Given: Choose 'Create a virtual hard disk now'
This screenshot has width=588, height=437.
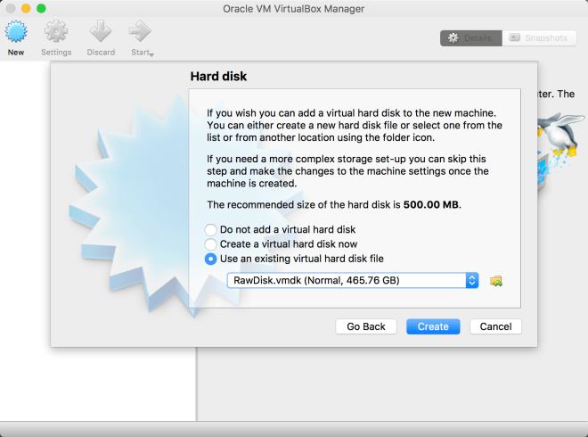Looking at the screenshot, I should click(x=211, y=243).
